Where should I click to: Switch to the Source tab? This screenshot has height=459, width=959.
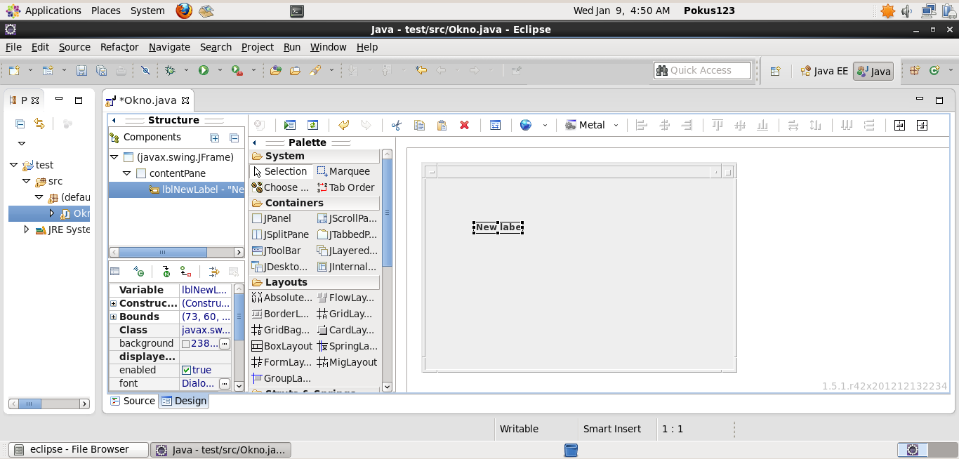(x=133, y=401)
